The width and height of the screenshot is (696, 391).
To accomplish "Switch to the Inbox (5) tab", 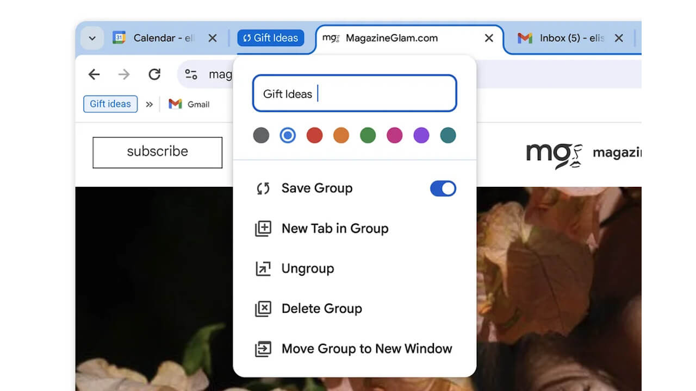I will point(565,38).
